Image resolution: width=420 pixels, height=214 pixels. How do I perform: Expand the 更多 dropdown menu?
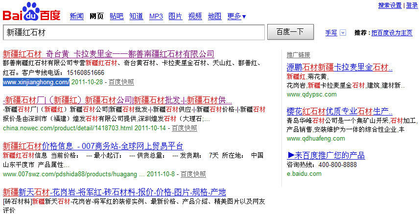236,16
